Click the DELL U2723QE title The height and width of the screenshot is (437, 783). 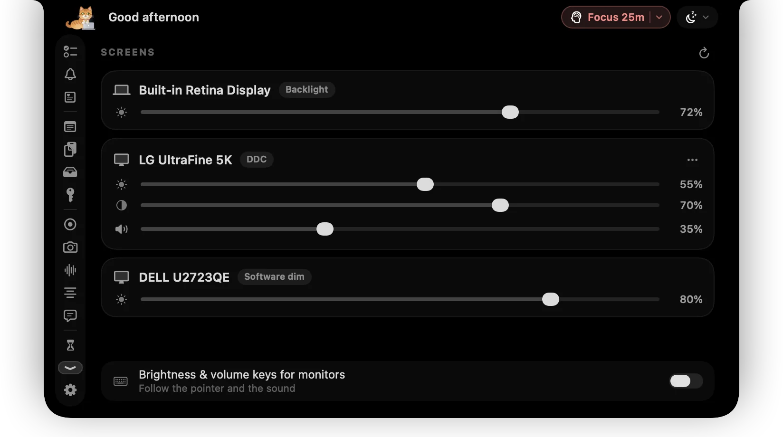[184, 277]
